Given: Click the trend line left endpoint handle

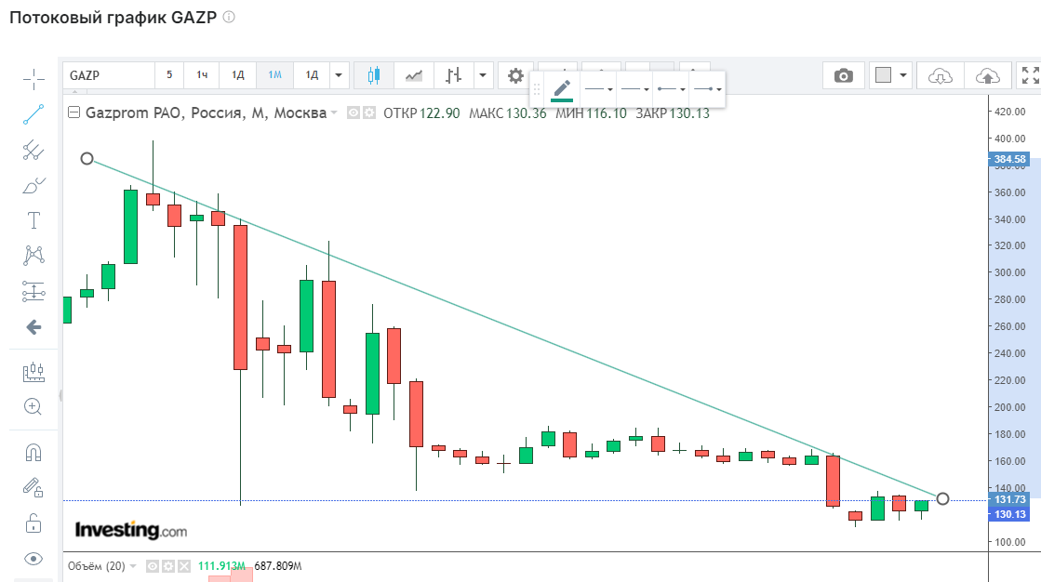Looking at the screenshot, I should point(87,159).
